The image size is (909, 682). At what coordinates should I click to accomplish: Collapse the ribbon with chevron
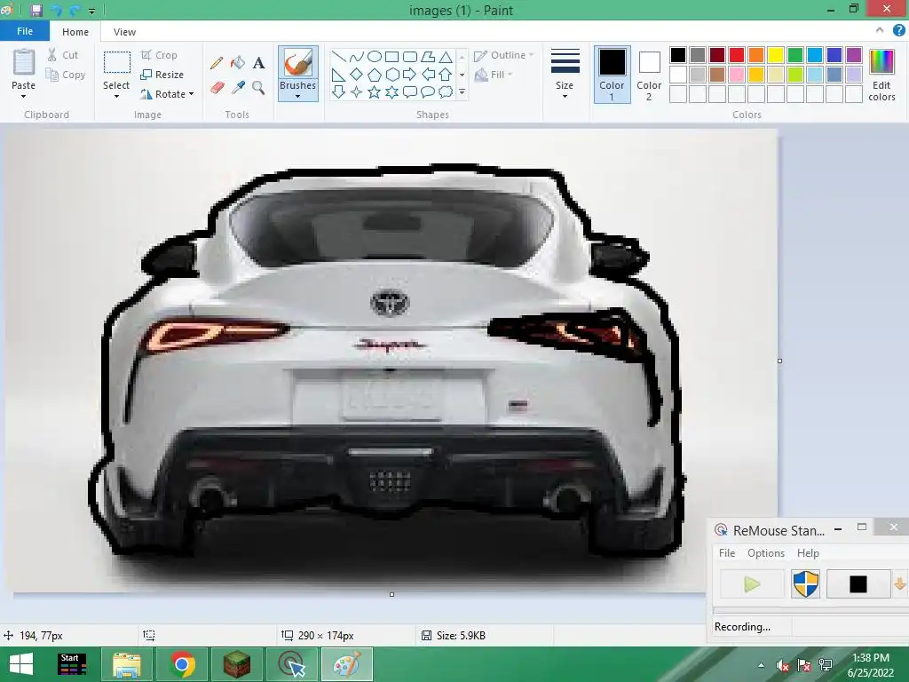click(880, 30)
